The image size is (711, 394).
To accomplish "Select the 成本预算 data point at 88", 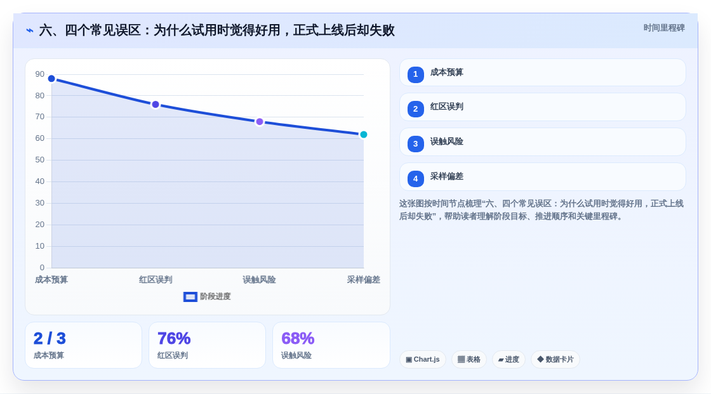I will click(51, 79).
